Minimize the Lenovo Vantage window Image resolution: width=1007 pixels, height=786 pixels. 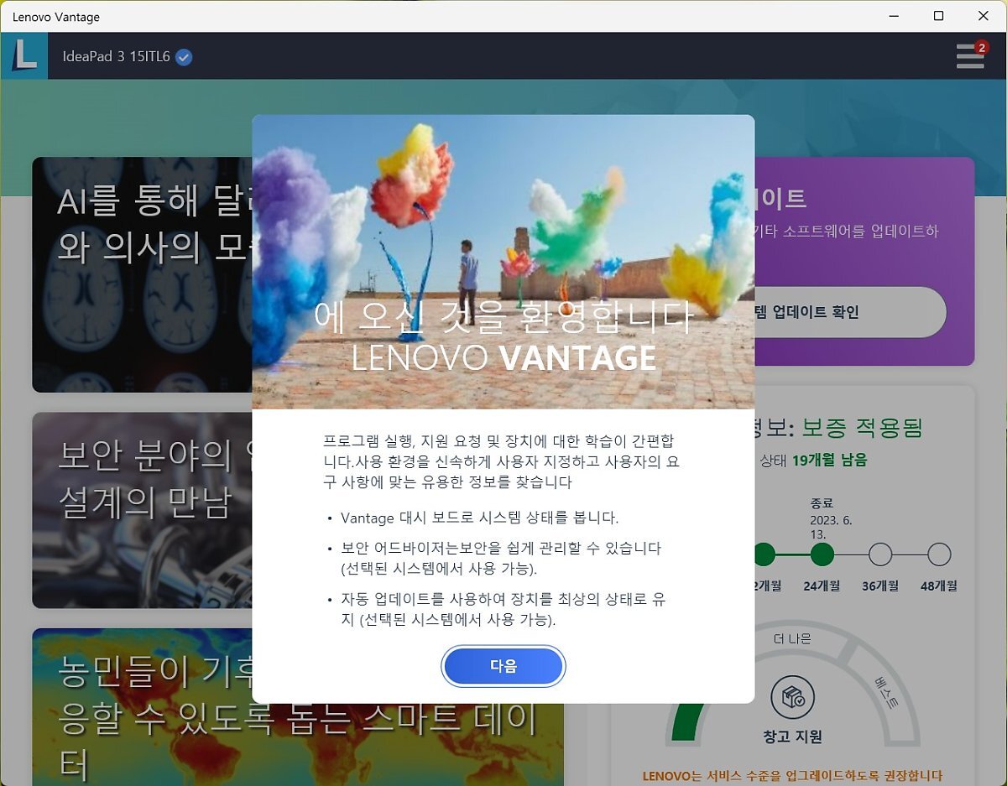(894, 16)
